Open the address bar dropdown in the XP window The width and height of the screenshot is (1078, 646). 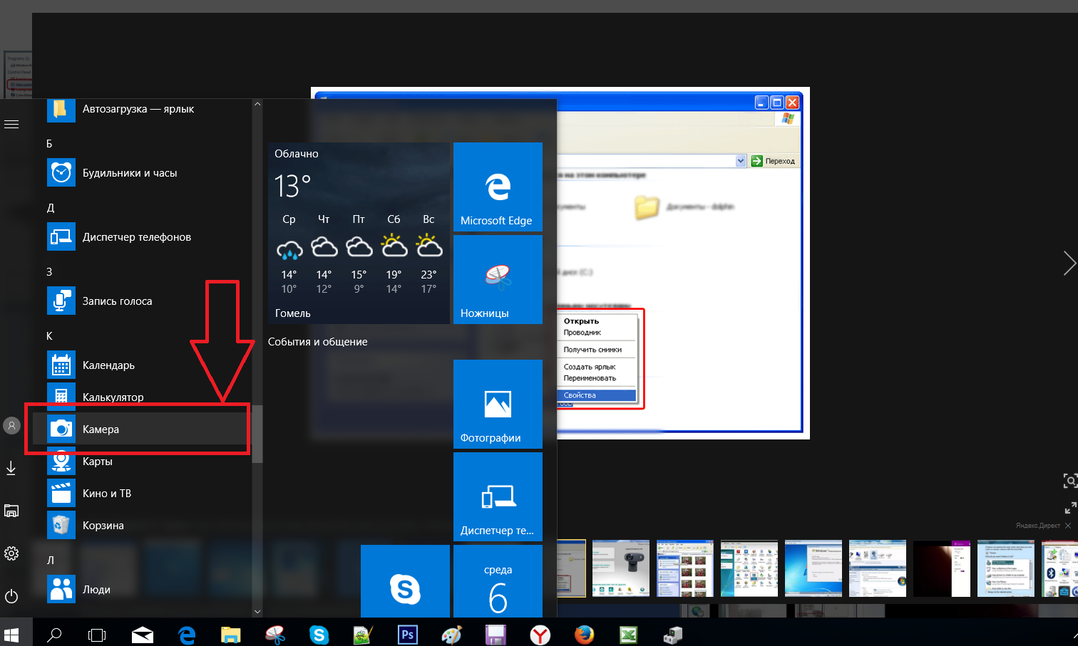pyautogui.click(x=740, y=160)
